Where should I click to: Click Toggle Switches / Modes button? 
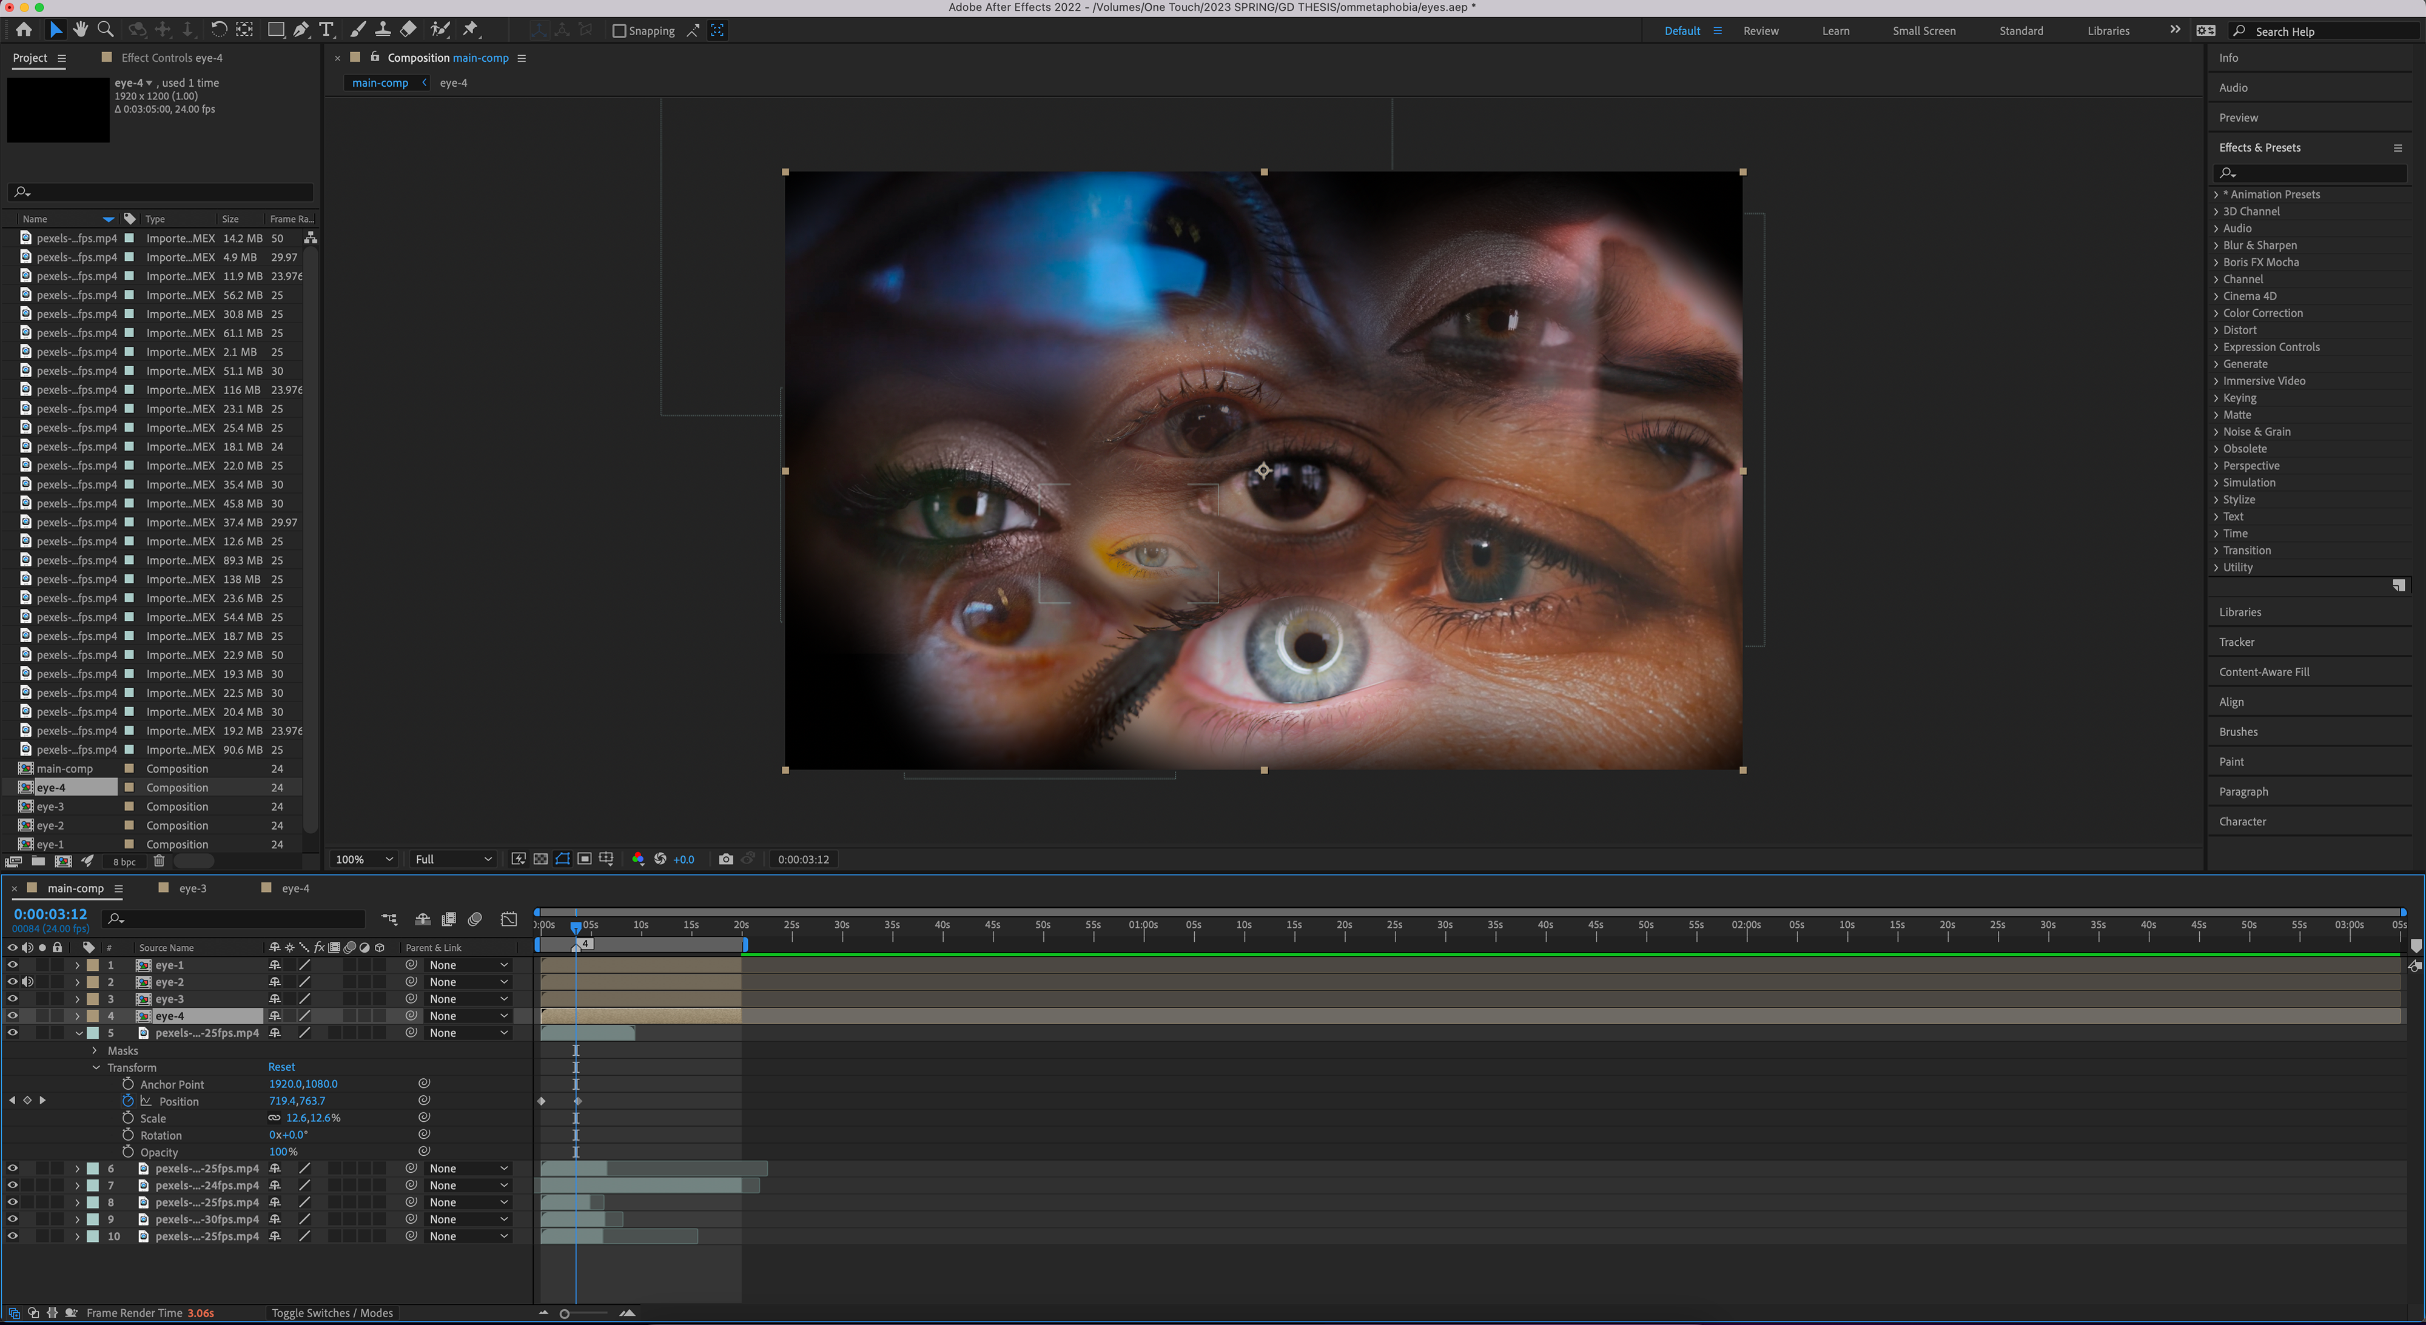332,1313
